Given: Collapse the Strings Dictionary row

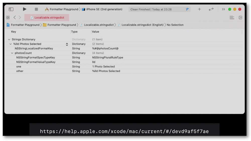Looking at the screenshot, I should tap(9, 39).
